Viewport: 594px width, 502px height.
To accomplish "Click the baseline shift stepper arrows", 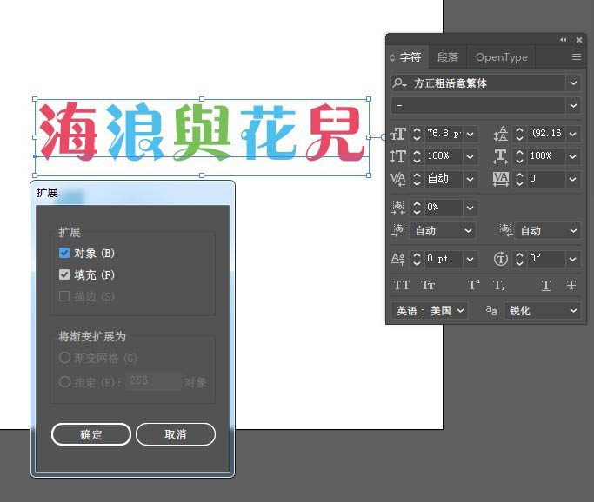I will pos(417,259).
